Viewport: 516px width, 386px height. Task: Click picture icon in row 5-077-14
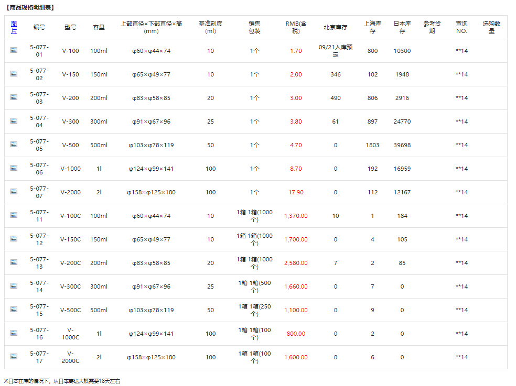(14, 286)
